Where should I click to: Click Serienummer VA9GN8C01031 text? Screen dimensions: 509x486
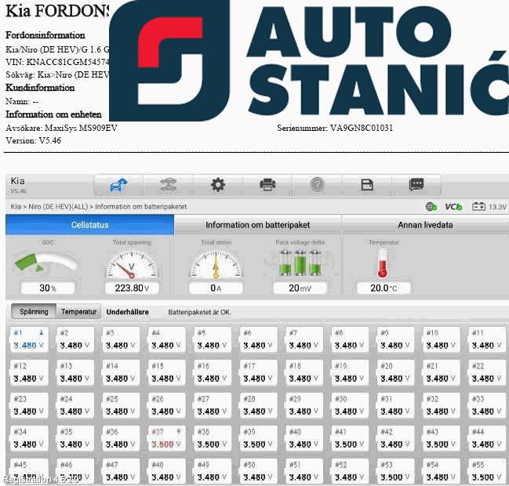tap(335, 128)
